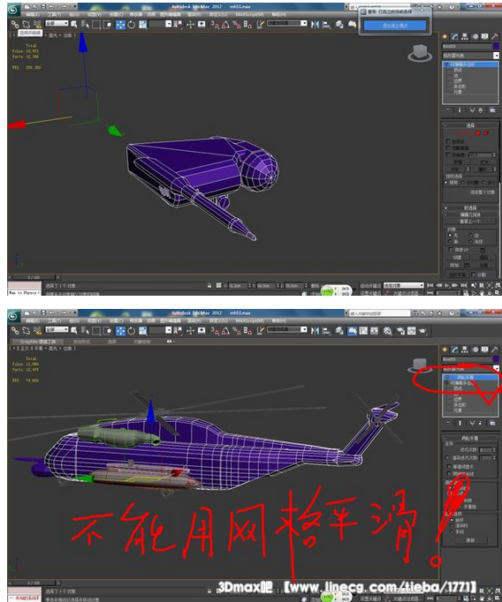Viewport: 502px width, 602px height.
Task: Toggle render iterations checkbox in lower panel
Action: (447, 458)
